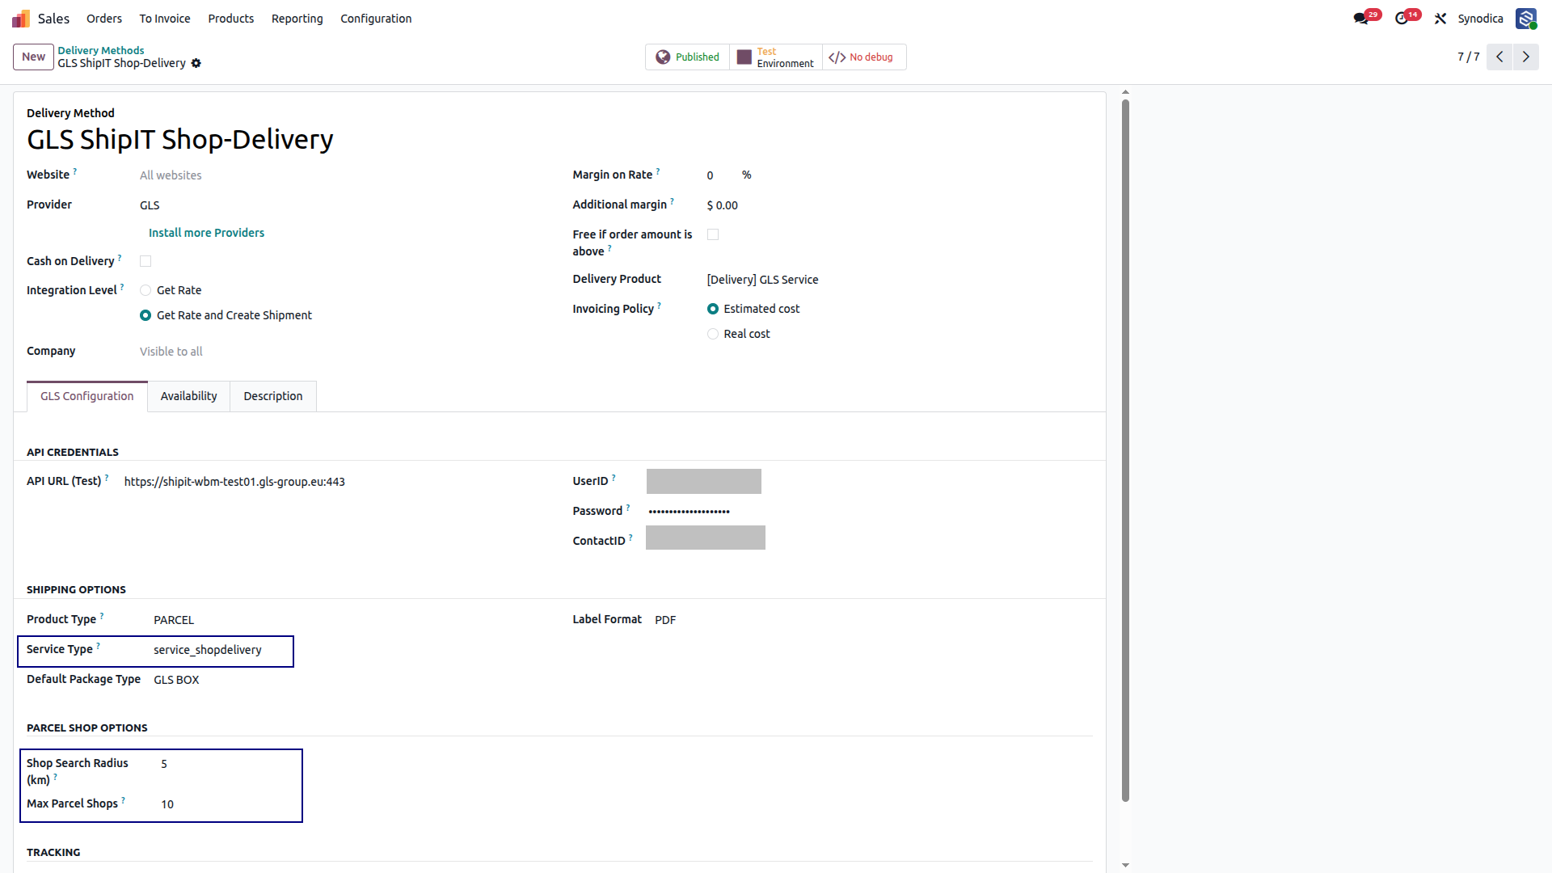The image size is (1552, 873).
Task: Switch to the GLS Configuration tab
Action: 87,396
